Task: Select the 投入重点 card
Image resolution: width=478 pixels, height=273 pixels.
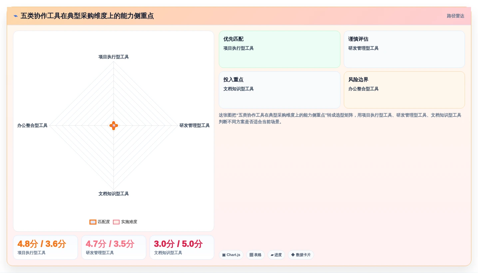Action: coord(279,90)
